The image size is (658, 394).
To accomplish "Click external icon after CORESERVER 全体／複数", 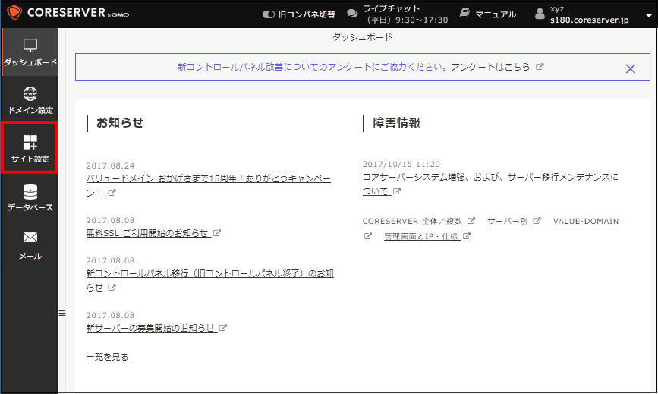I will [471, 220].
